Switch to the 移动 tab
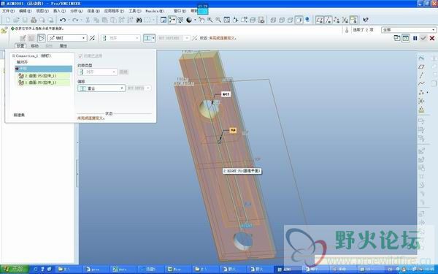This screenshot has width=438, height=274. pyautogui.click(x=34, y=46)
